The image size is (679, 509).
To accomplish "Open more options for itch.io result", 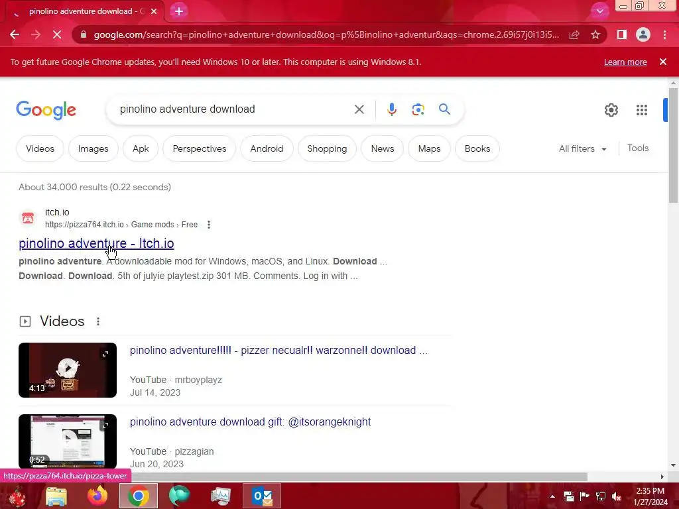I will pos(209,225).
